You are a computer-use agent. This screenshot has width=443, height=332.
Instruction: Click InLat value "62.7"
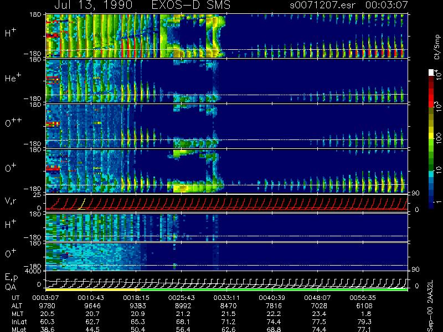point(92,321)
